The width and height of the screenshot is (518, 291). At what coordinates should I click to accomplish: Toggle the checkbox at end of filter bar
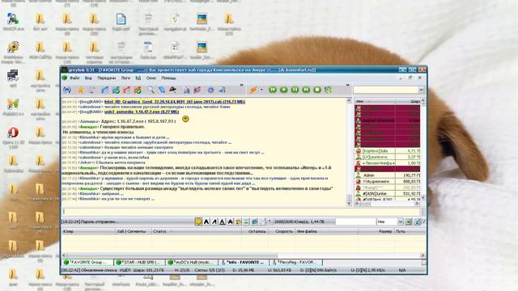(x=424, y=221)
